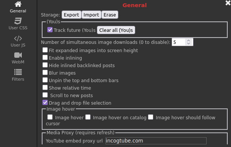
Task: Uncheck Track future (You)s
Action: point(50,30)
